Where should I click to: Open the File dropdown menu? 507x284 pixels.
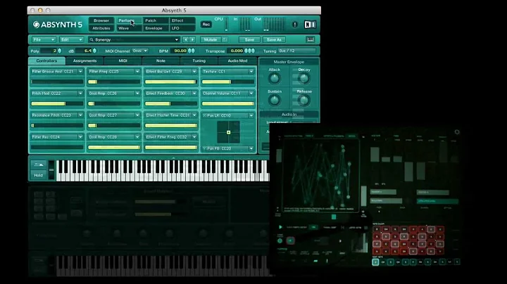44,39
